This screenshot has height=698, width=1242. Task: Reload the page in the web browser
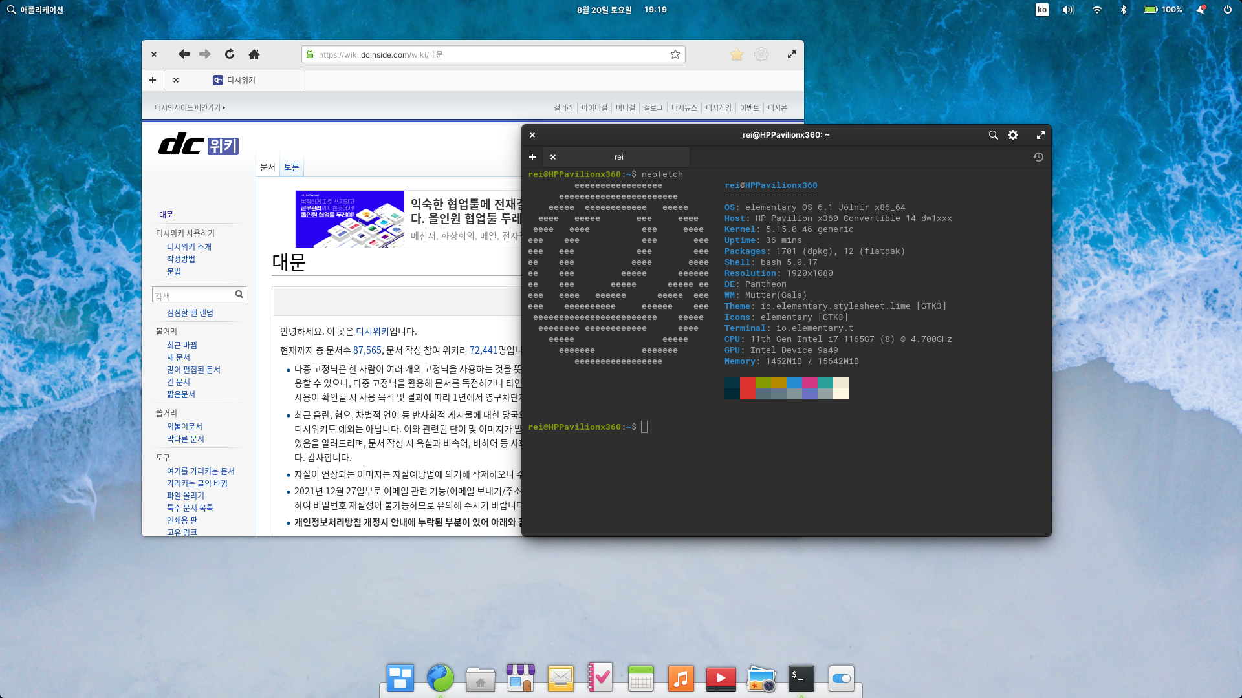[x=230, y=54]
